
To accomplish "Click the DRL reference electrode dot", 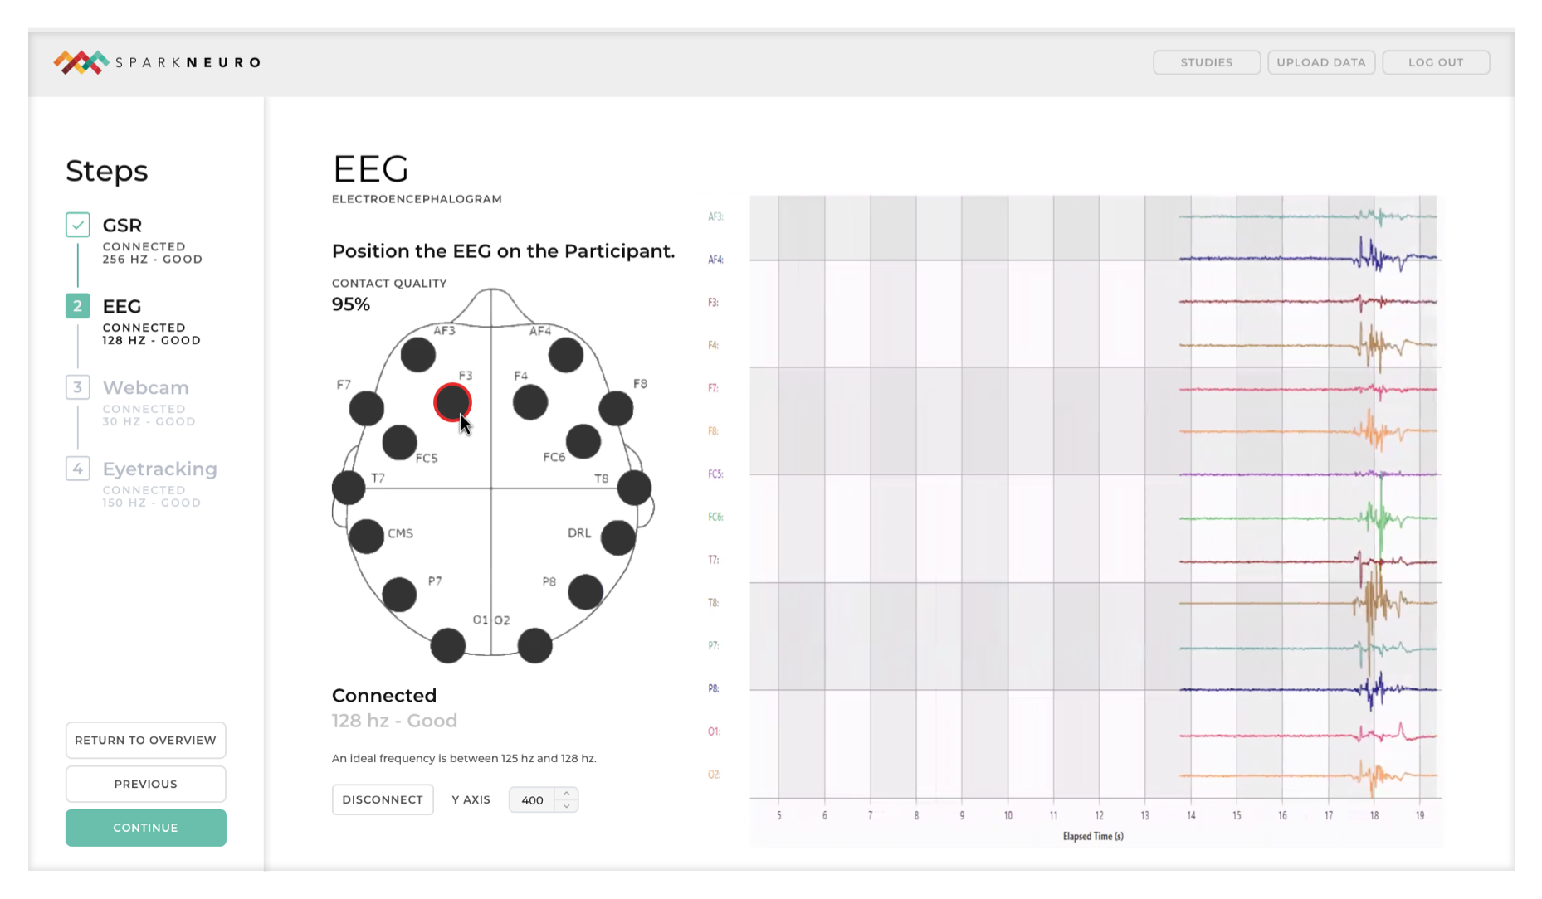I will click(618, 537).
